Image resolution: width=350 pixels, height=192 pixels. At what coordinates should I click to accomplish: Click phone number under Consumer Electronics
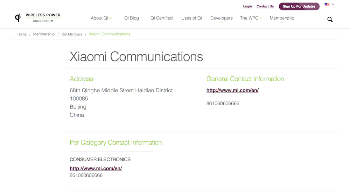point(86,175)
